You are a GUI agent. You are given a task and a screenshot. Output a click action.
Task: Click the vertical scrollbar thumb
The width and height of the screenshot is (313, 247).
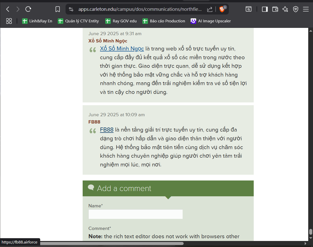tap(311, 232)
